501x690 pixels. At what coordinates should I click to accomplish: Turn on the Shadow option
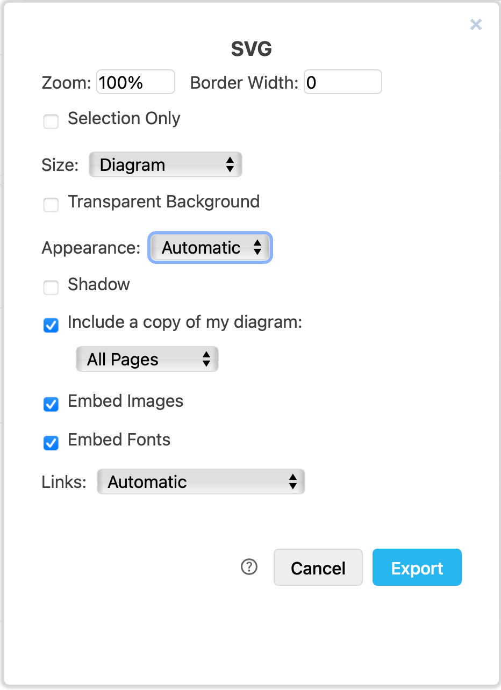point(51,287)
